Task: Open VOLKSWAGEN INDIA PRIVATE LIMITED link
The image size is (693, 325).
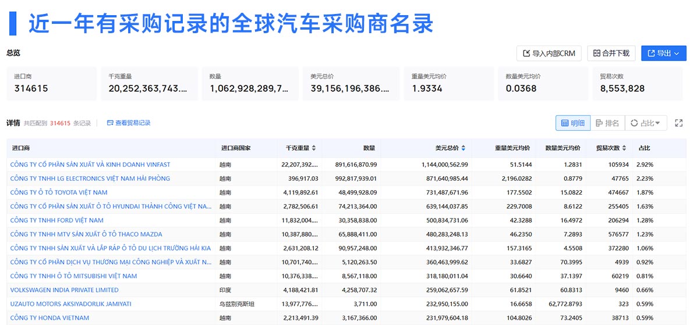Action: pos(65,290)
